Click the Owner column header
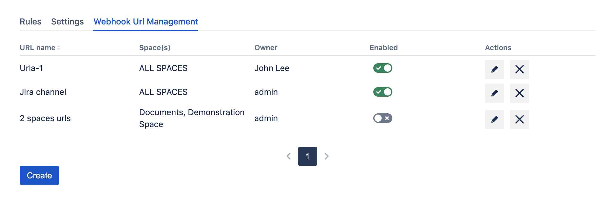This screenshot has height=213, width=605. (266, 48)
